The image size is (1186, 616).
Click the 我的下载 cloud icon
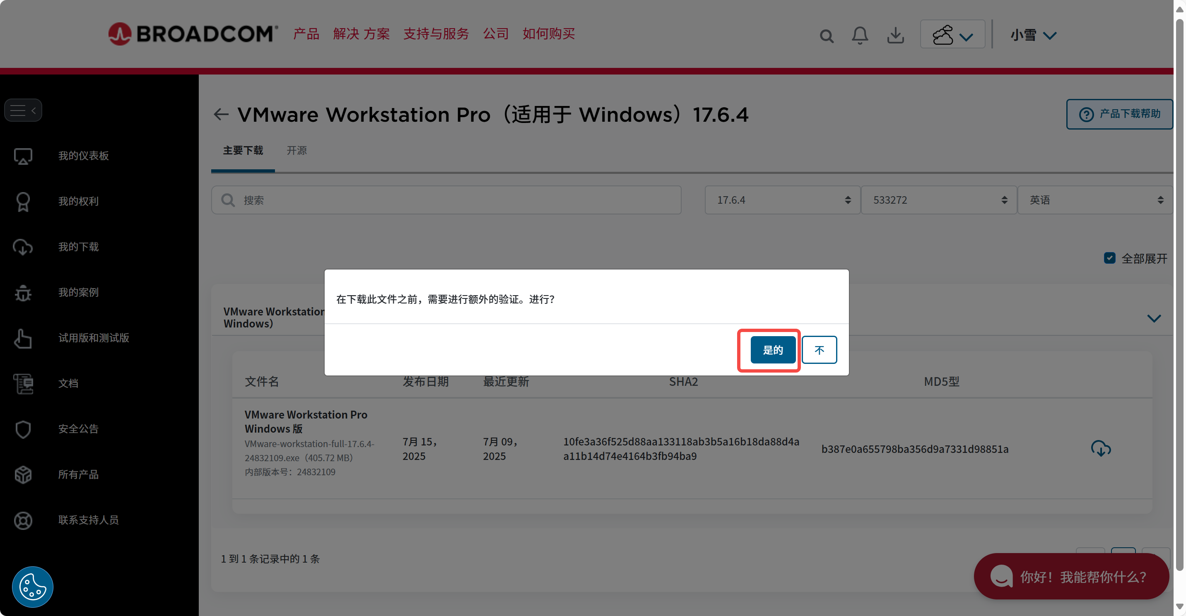[23, 247]
